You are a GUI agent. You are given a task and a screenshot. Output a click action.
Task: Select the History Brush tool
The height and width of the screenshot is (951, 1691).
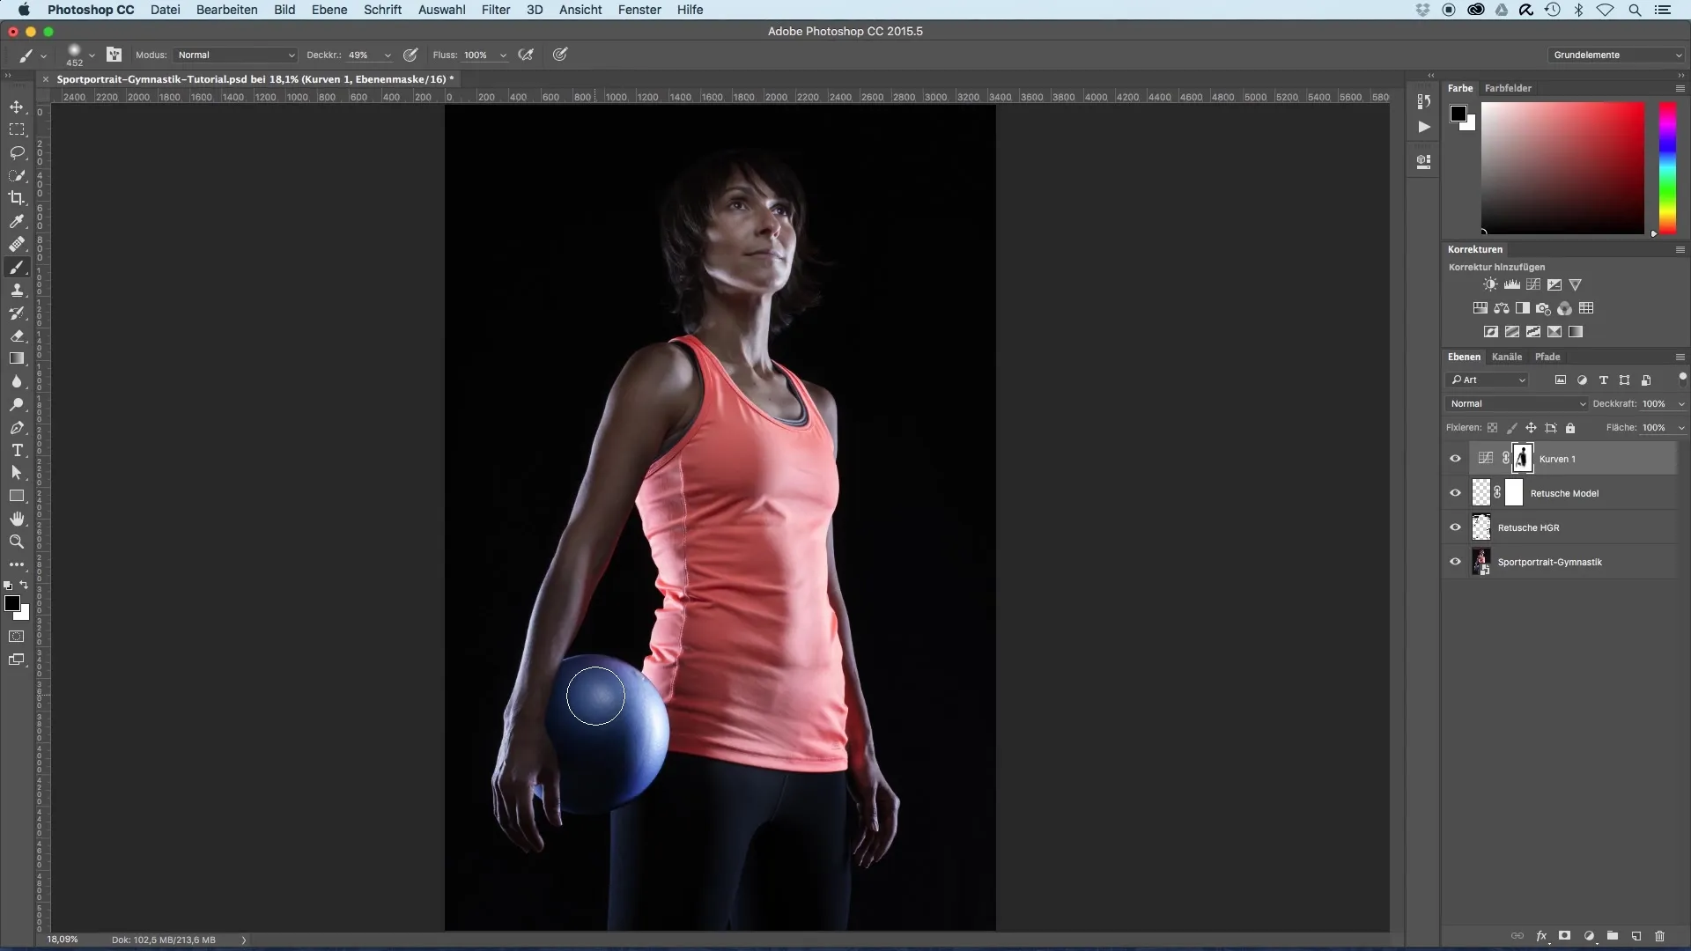click(17, 313)
